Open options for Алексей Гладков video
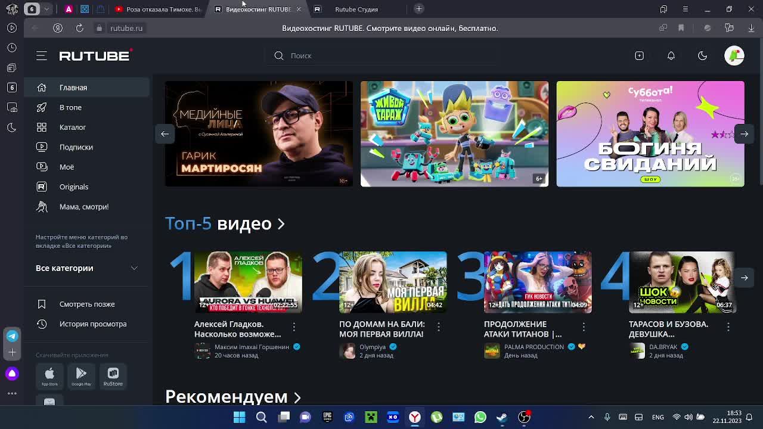 pos(294,327)
